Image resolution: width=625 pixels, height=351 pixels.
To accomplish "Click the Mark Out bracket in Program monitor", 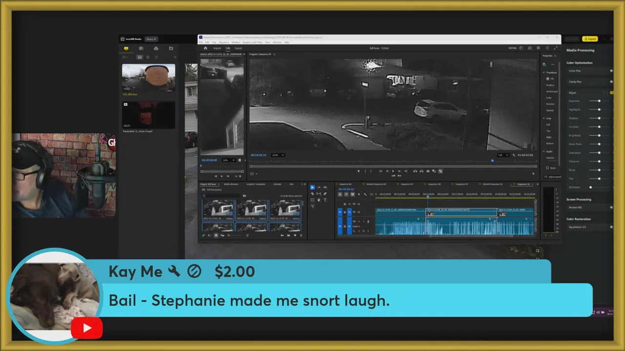I will point(371,171).
